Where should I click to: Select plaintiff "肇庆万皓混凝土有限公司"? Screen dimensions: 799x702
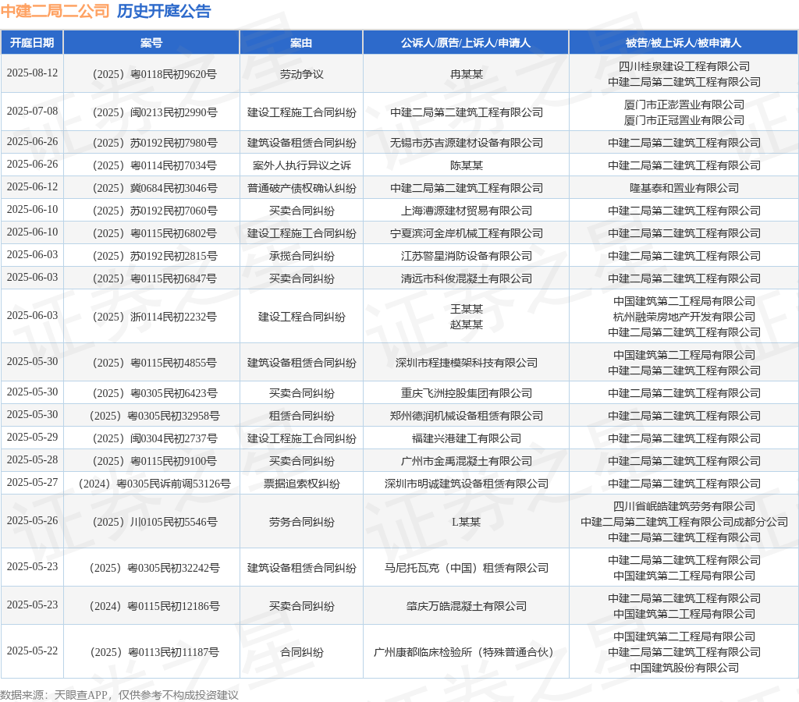[467, 607]
